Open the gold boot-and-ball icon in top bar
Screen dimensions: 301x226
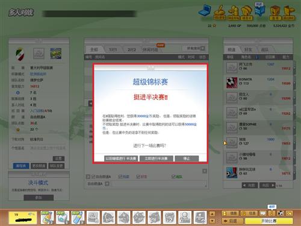pyautogui.click(x=220, y=13)
